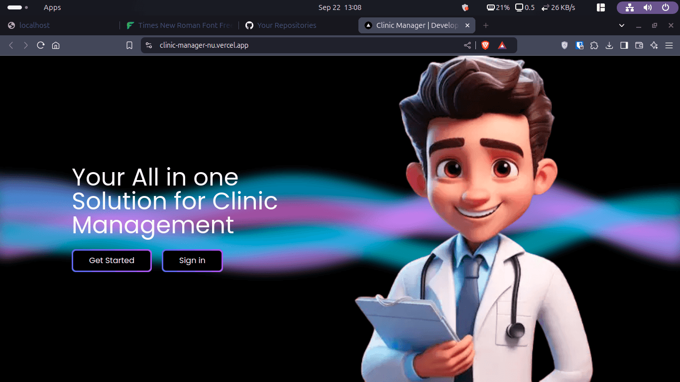The width and height of the screenshot is (680, 382).
Task: Reload the page
Action: 41,45
